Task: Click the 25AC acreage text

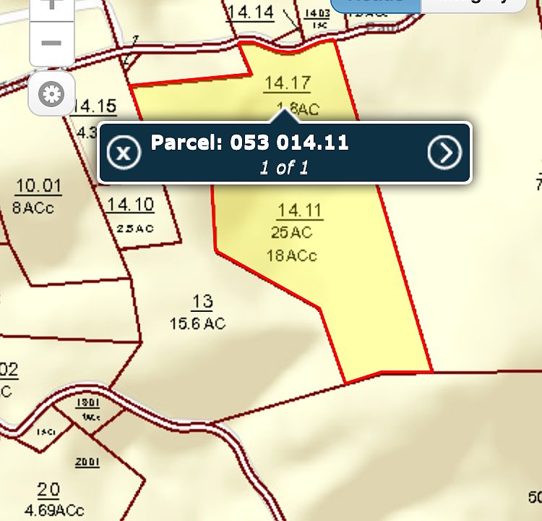Action: coord(292,232)
